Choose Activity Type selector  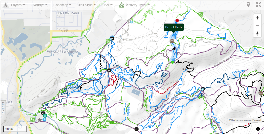pyautogui.click(x=134, y=5)
